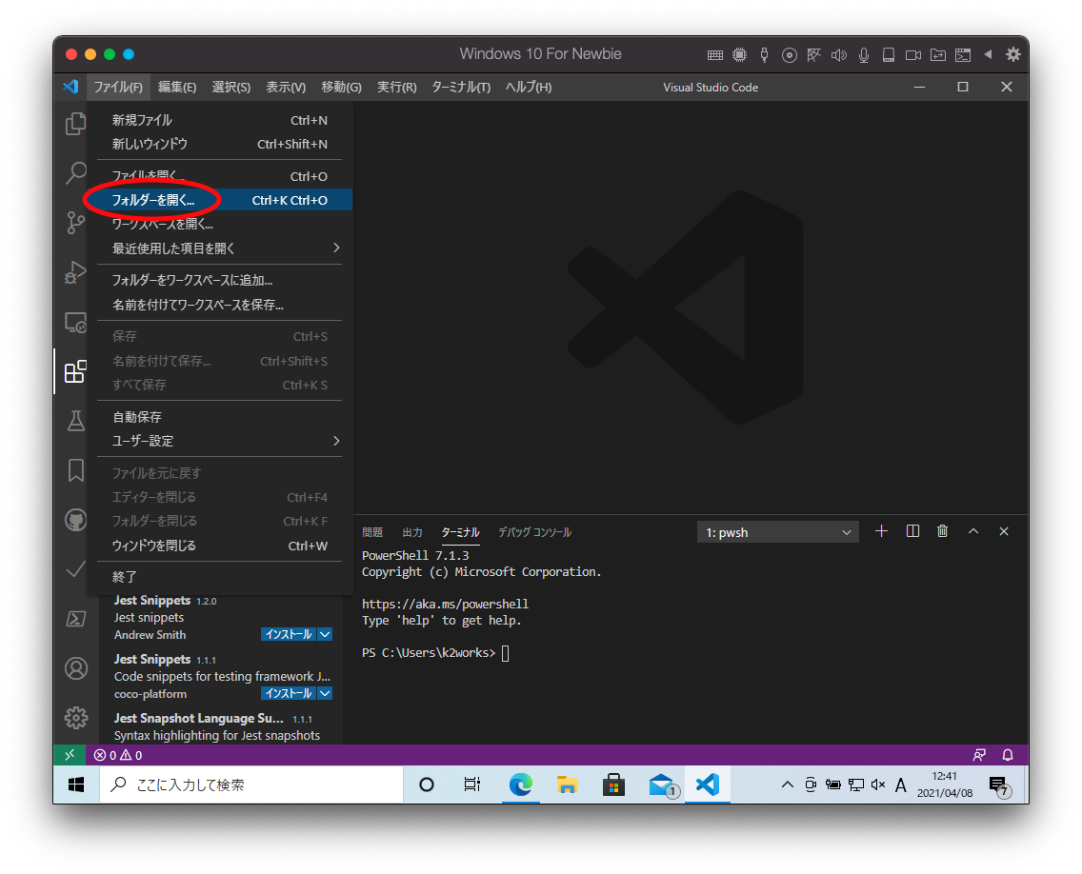Open the 実行(R) menu

(397, 87)
